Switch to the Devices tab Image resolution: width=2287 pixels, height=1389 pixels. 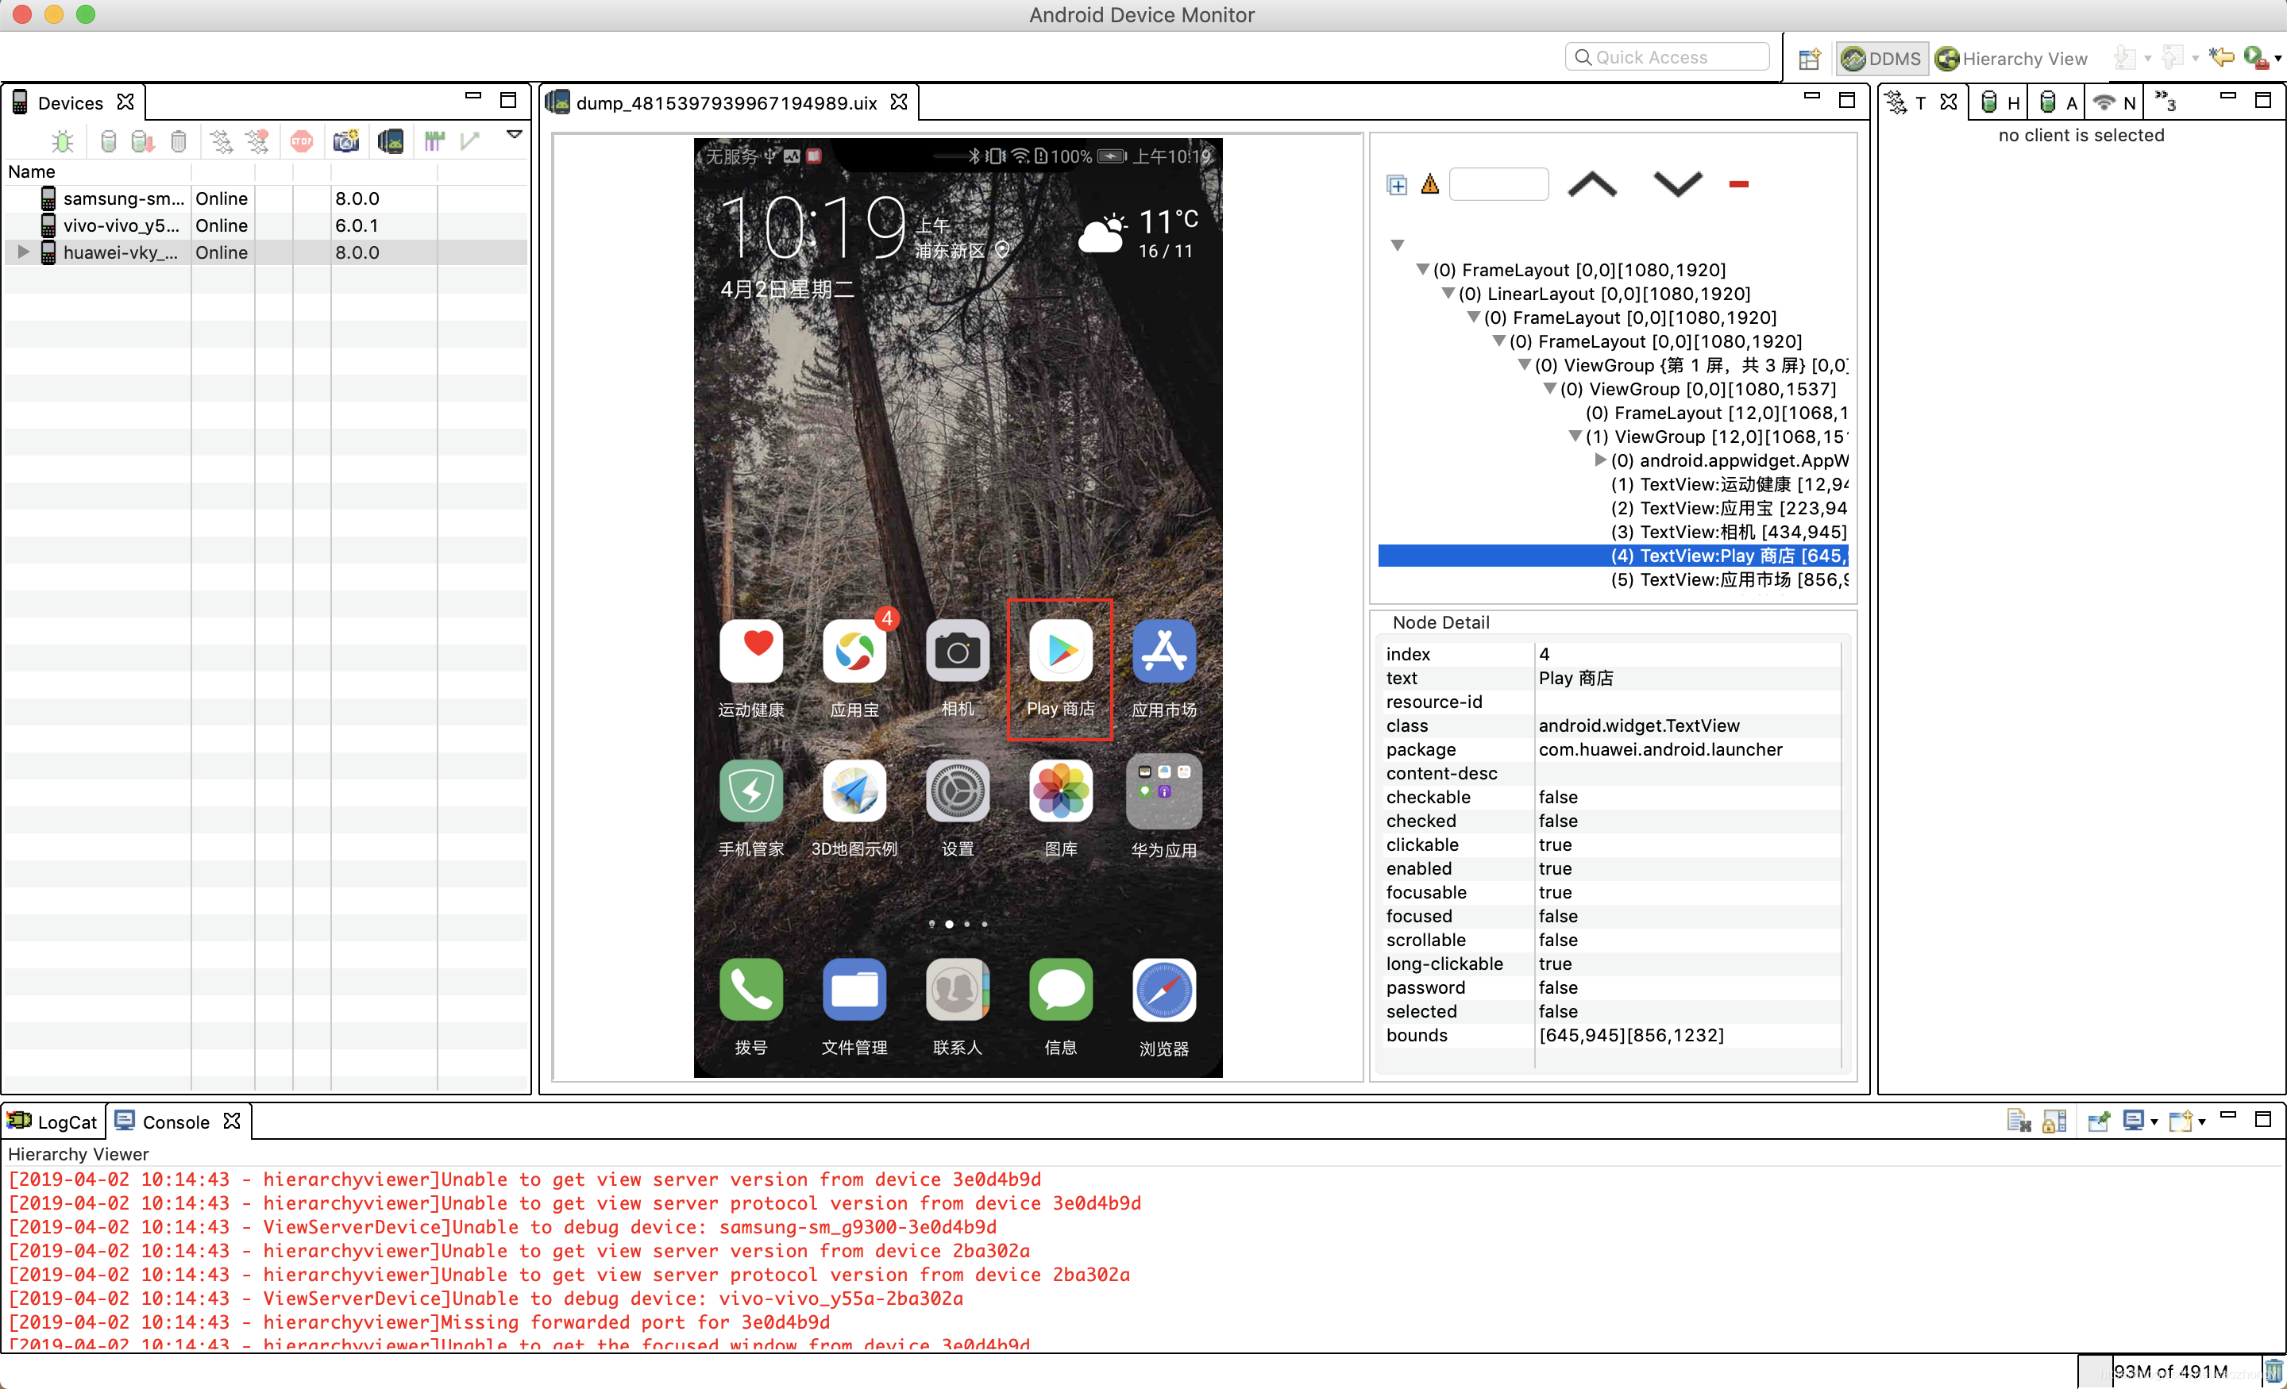(71, 103)
